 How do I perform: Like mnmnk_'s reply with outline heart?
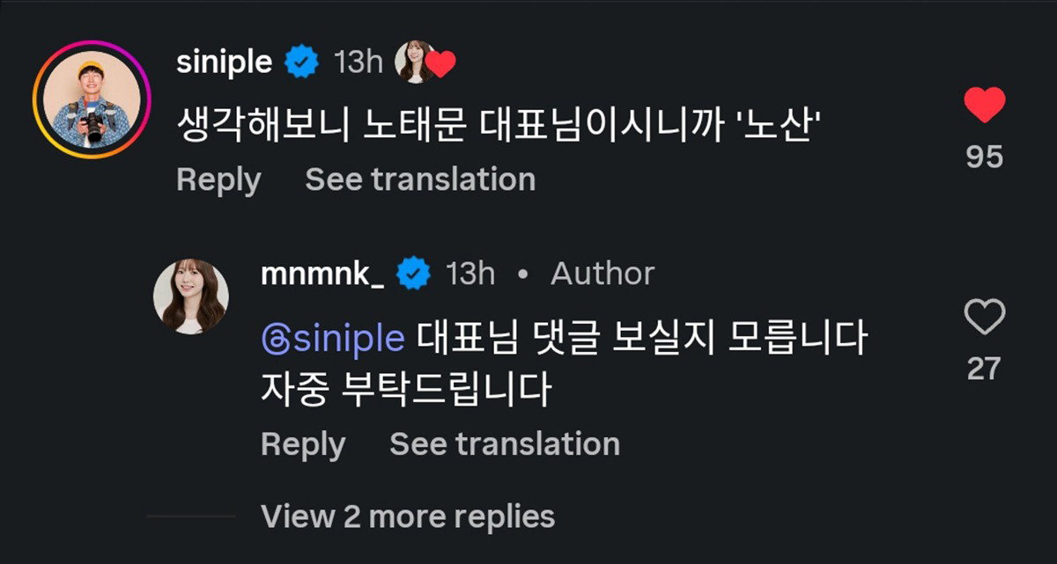tap(984, 317)
